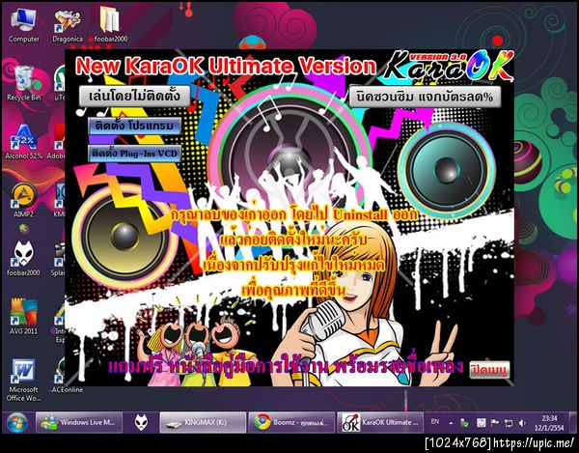Open AVG 2011 desktop icon
The height and width of the screenshot is (453, 579).
[23, 317]
